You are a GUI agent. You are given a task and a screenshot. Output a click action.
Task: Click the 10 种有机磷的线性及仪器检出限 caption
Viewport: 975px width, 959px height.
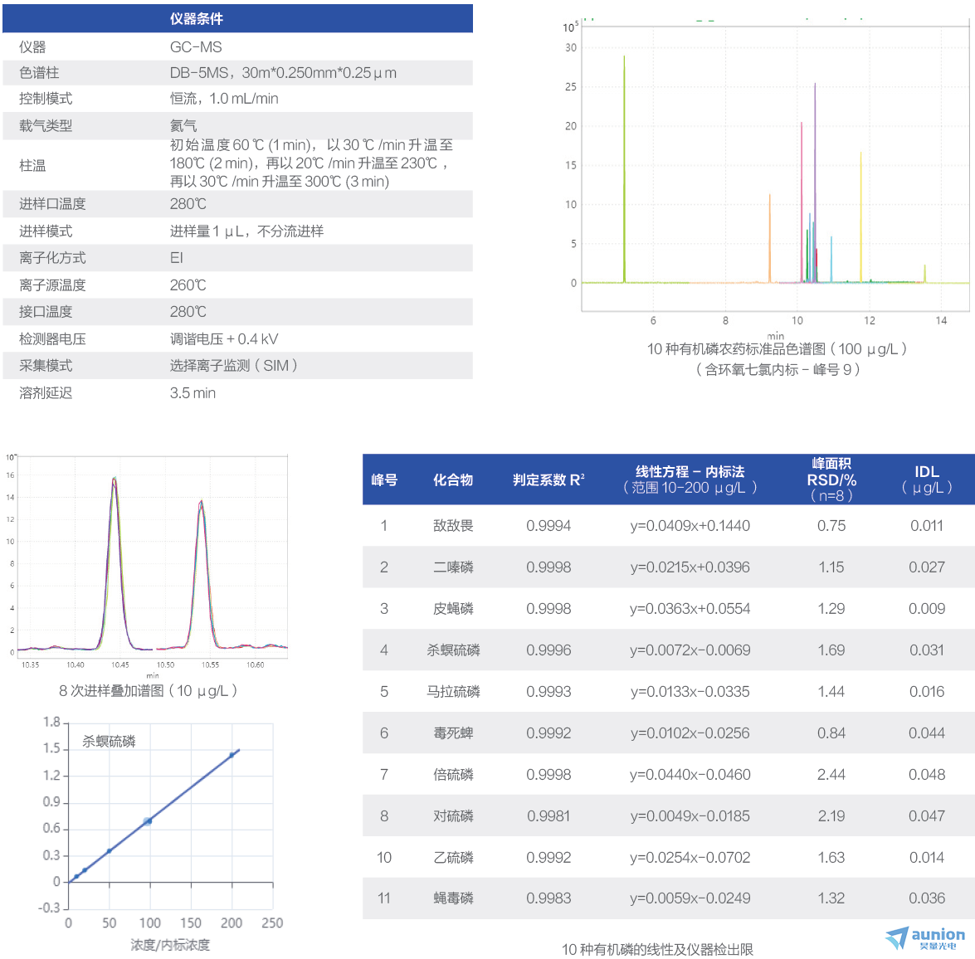pyautogui.click(x=657, y=949)
